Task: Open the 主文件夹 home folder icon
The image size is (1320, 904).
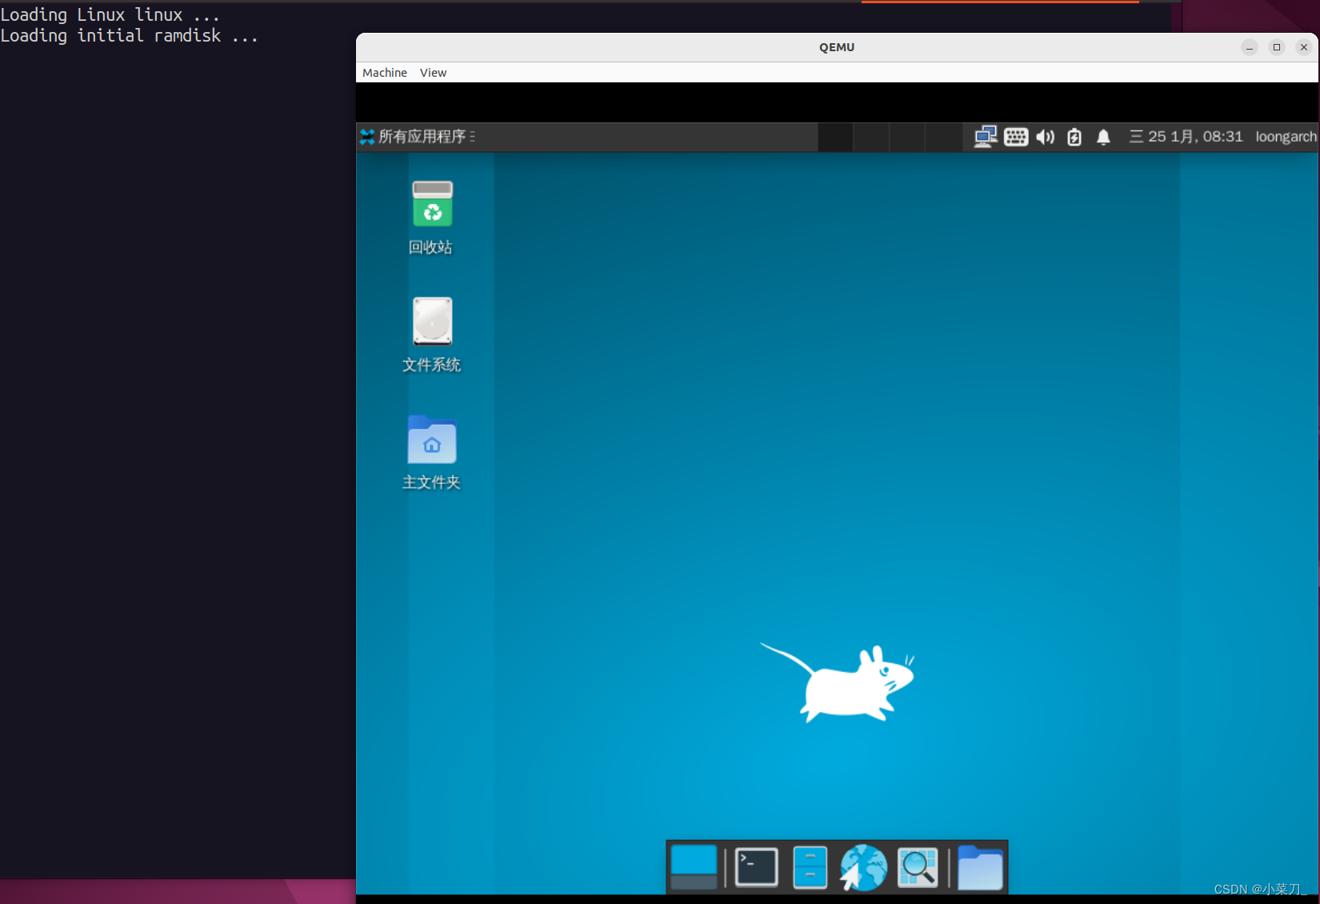Action: [x=431, y=441]
